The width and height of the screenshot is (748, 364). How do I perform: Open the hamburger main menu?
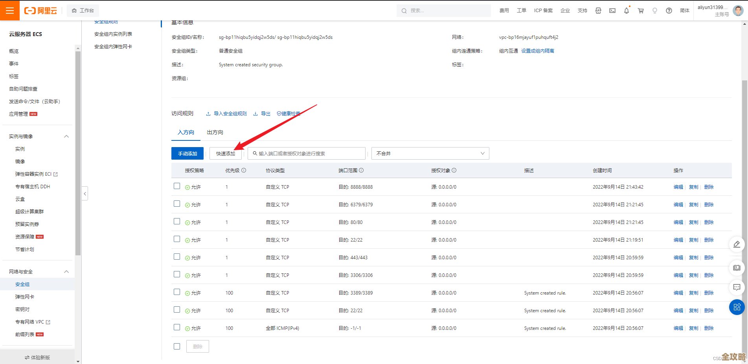10,11
